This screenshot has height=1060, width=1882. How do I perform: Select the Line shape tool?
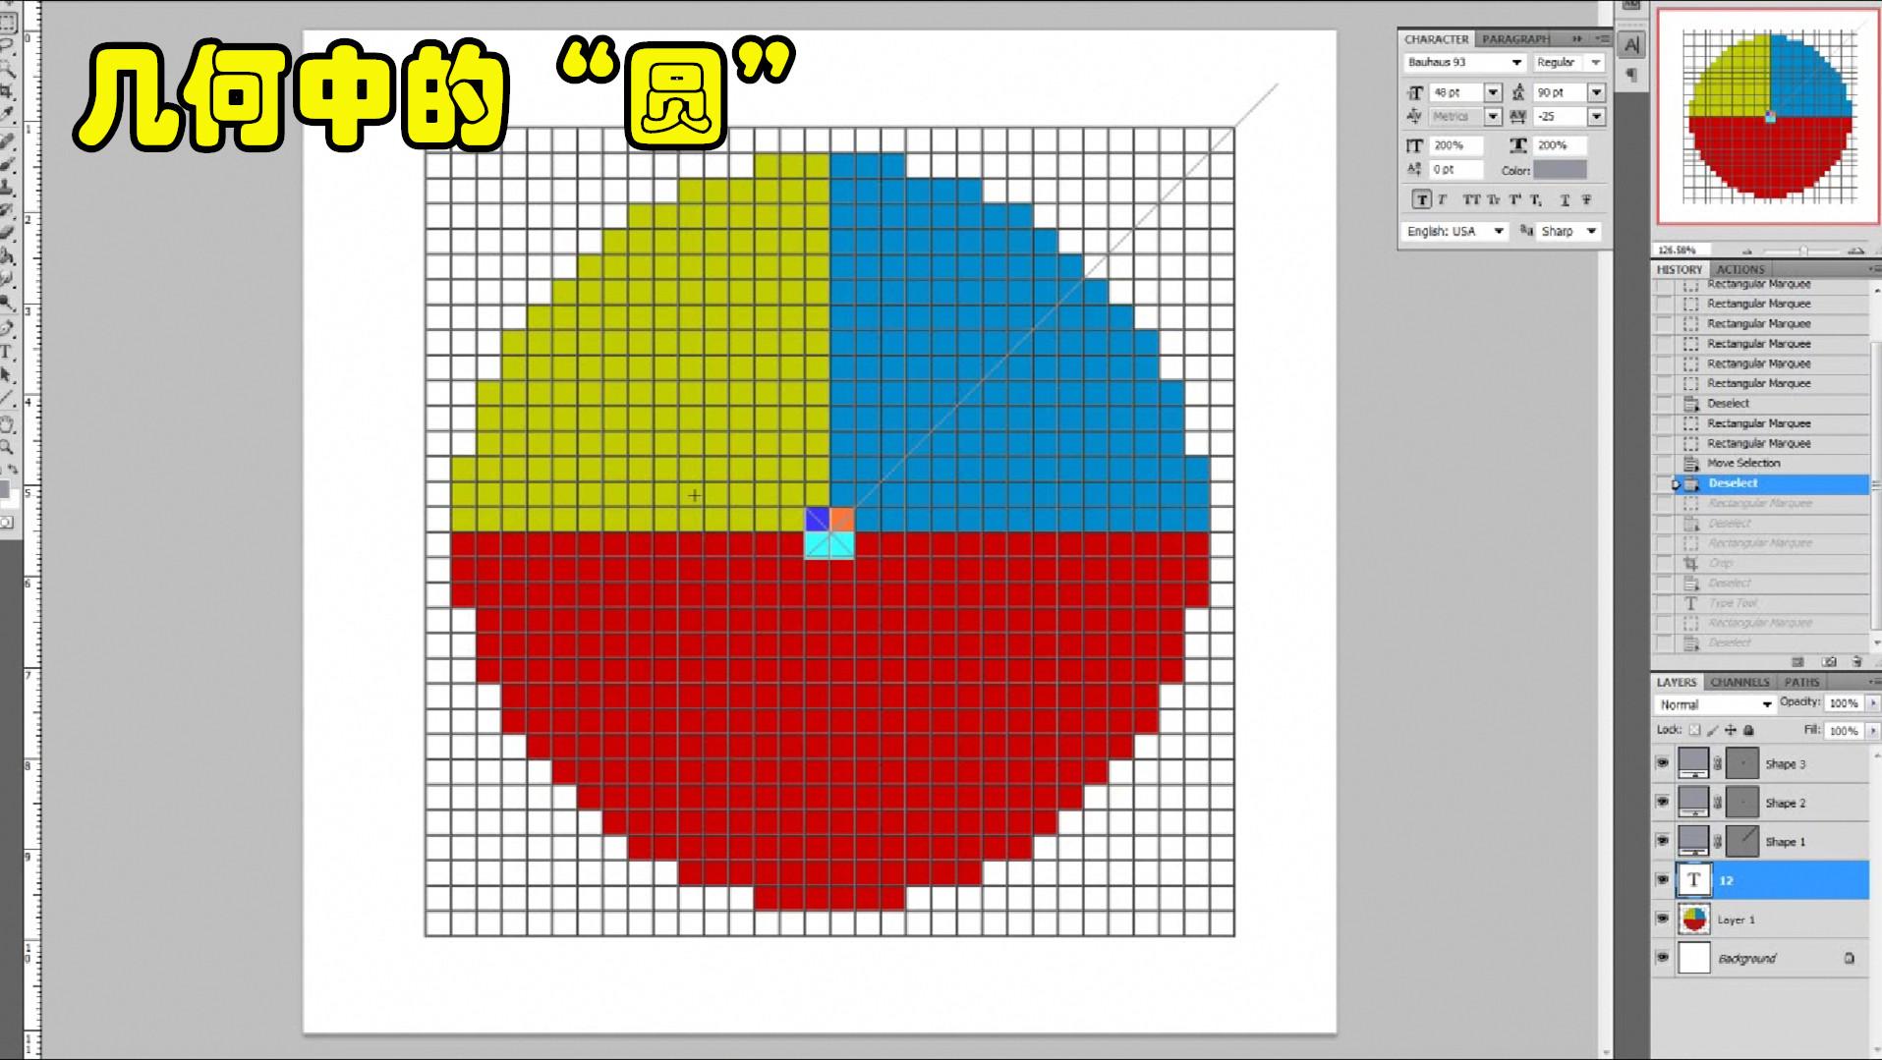8,399
